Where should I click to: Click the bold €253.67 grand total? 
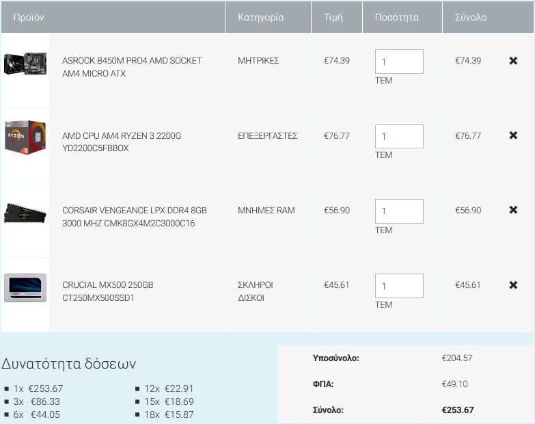pos(458,410)
